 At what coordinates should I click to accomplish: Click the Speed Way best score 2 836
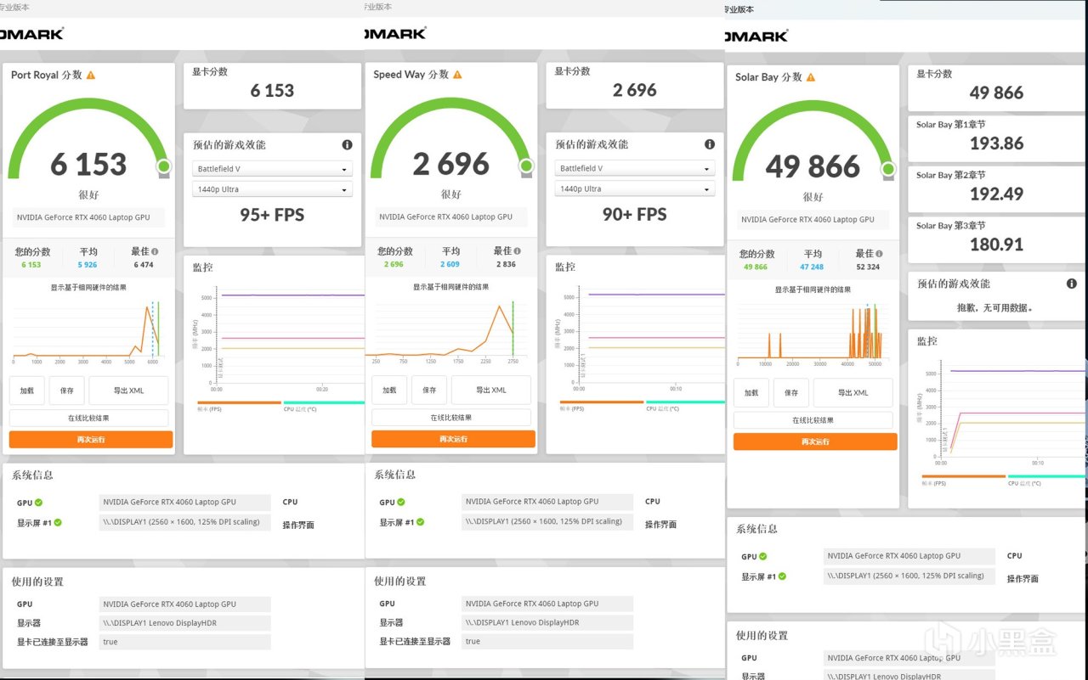506,264
